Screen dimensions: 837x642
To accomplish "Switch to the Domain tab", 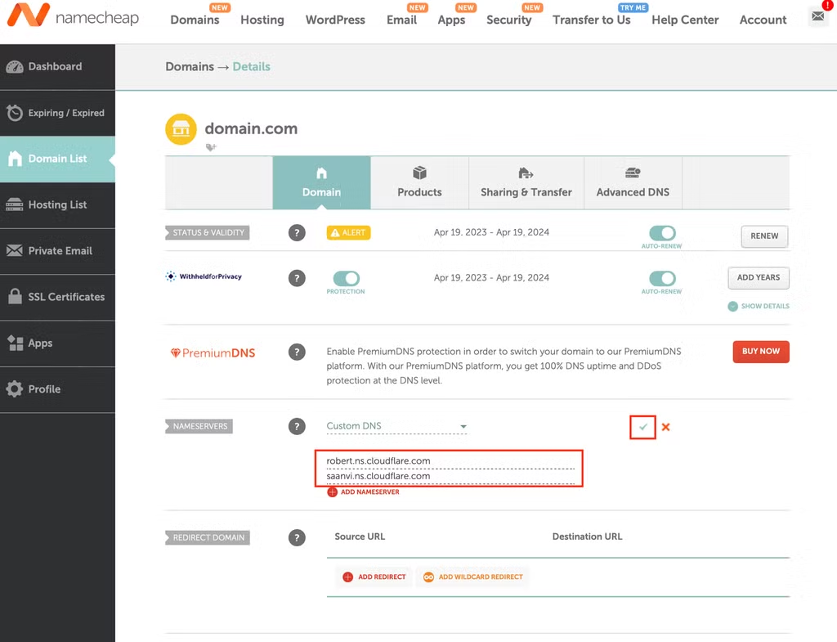I will pyautogui.click(x=321, y=182).
